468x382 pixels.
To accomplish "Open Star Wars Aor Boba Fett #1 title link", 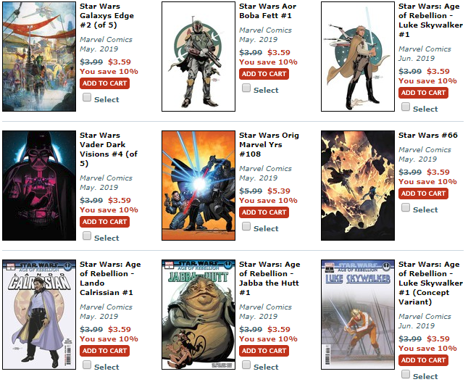I will click(267, 11).
